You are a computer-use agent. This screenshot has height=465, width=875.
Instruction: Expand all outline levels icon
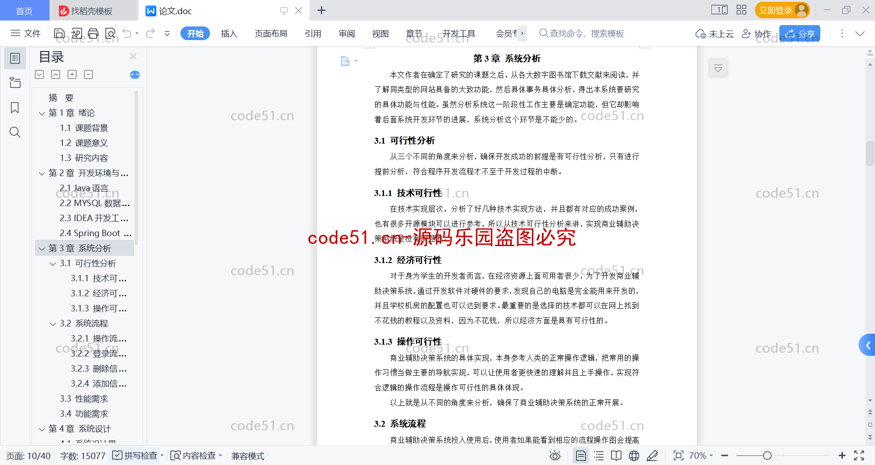click(x=56, y=74)
